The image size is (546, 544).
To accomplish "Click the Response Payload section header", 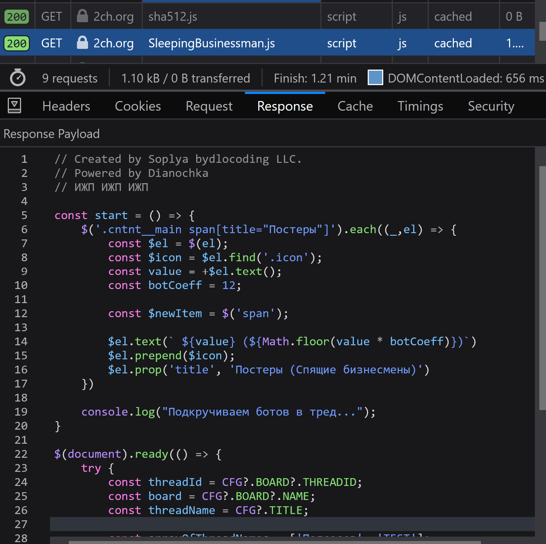I will (51, 134).
